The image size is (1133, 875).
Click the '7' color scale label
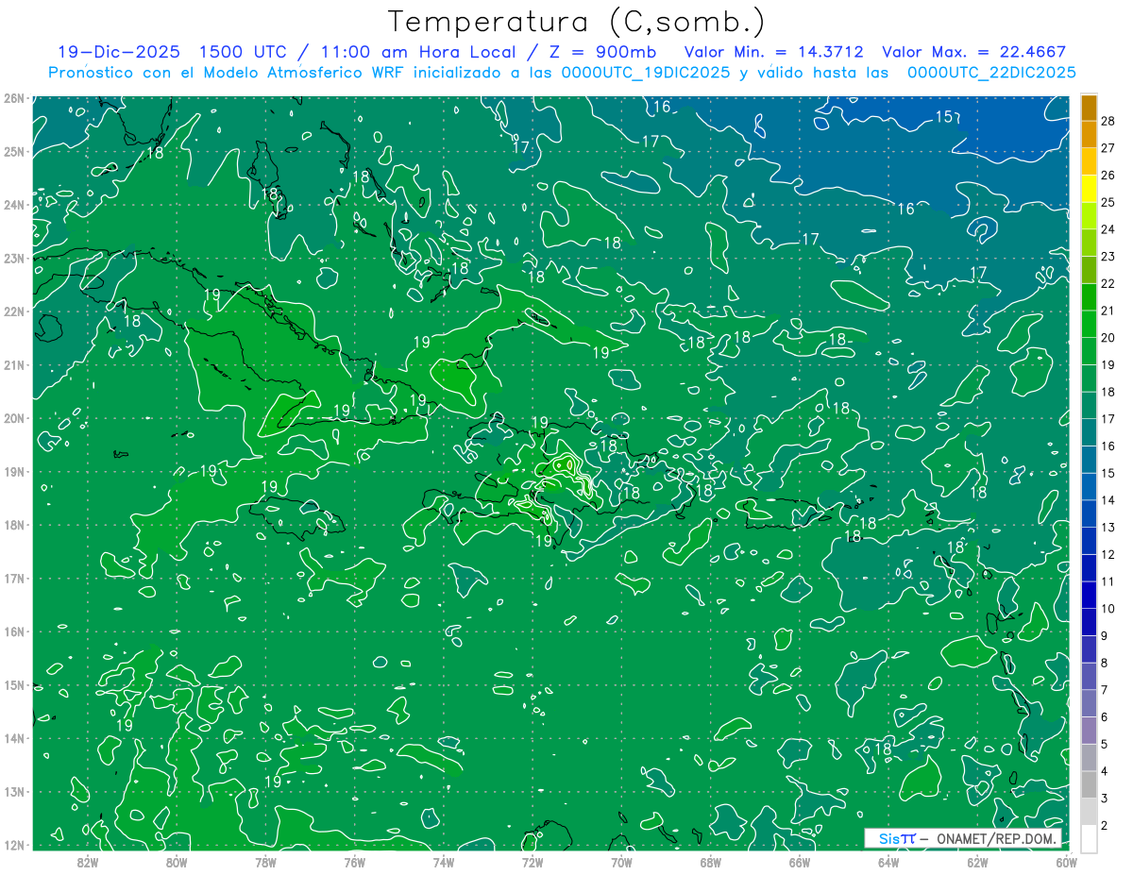[x=1105, y=689]
